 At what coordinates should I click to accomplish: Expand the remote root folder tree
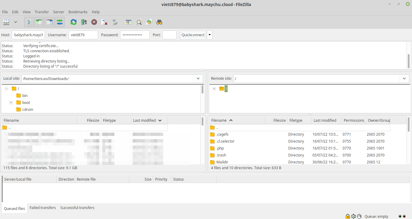[214, 89]
